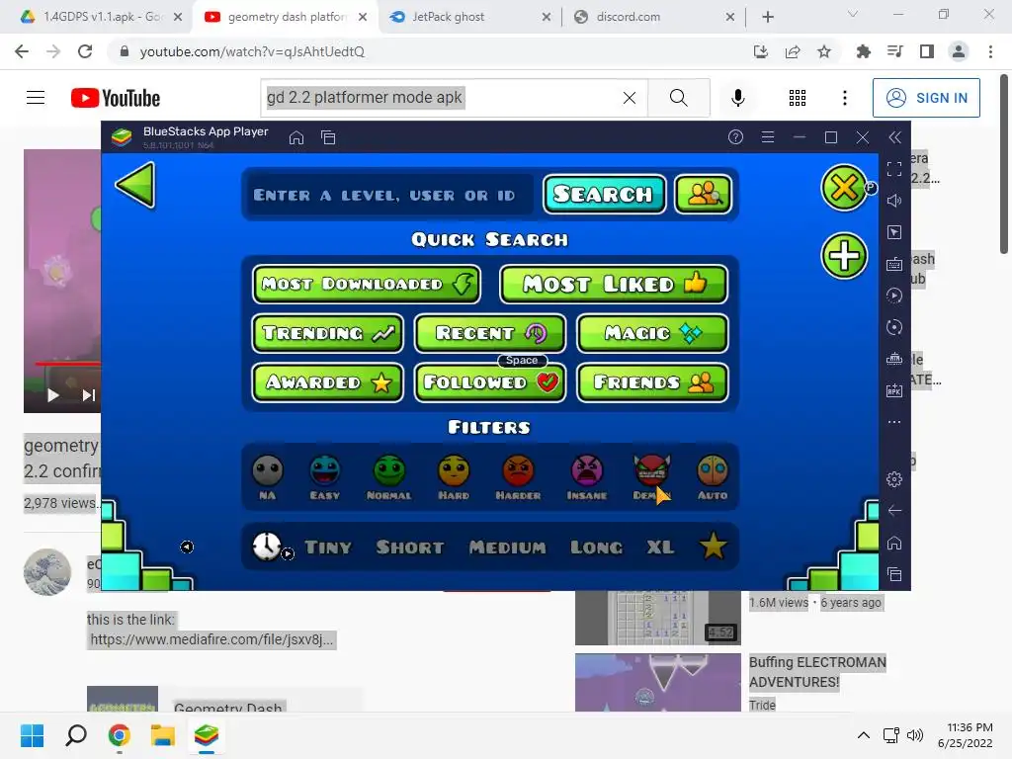Toggle the Short length filter
The width and height of the screenshot is (1012, 759).
[410, 548]
